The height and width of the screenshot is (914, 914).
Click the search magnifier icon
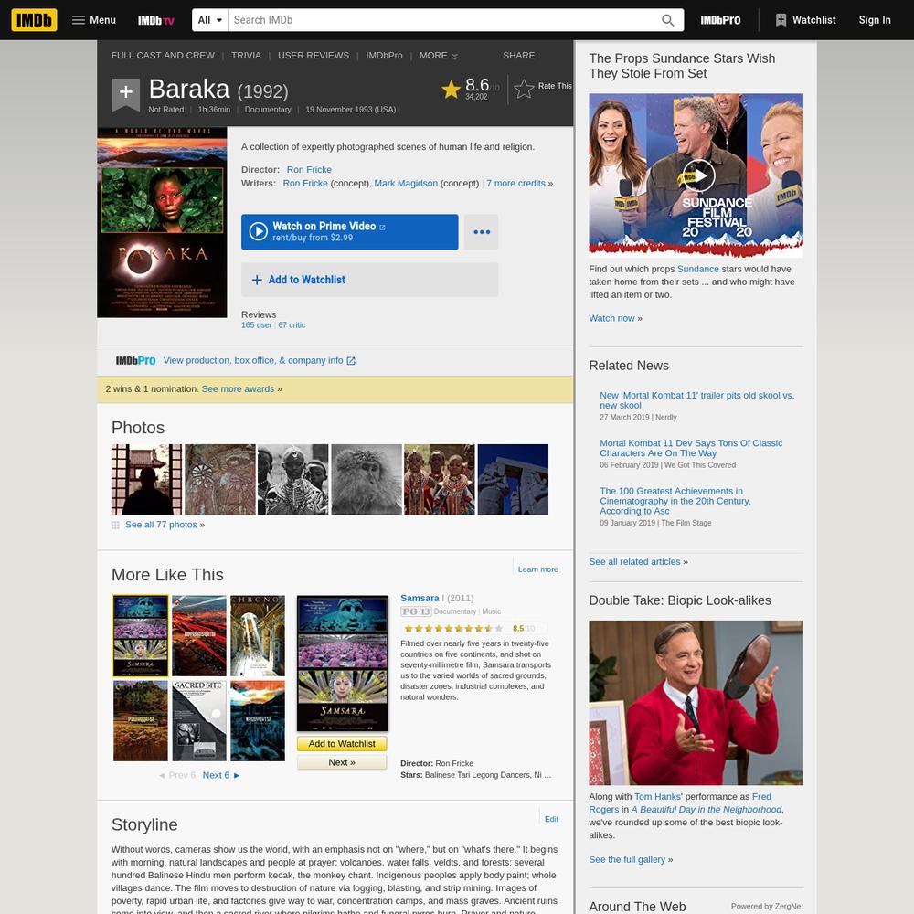tap(667, 20)
